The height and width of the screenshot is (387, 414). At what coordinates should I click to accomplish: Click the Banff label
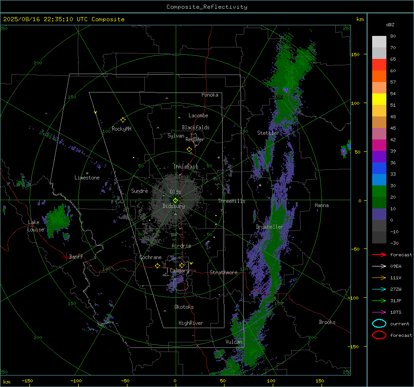[x=76, y=257]
